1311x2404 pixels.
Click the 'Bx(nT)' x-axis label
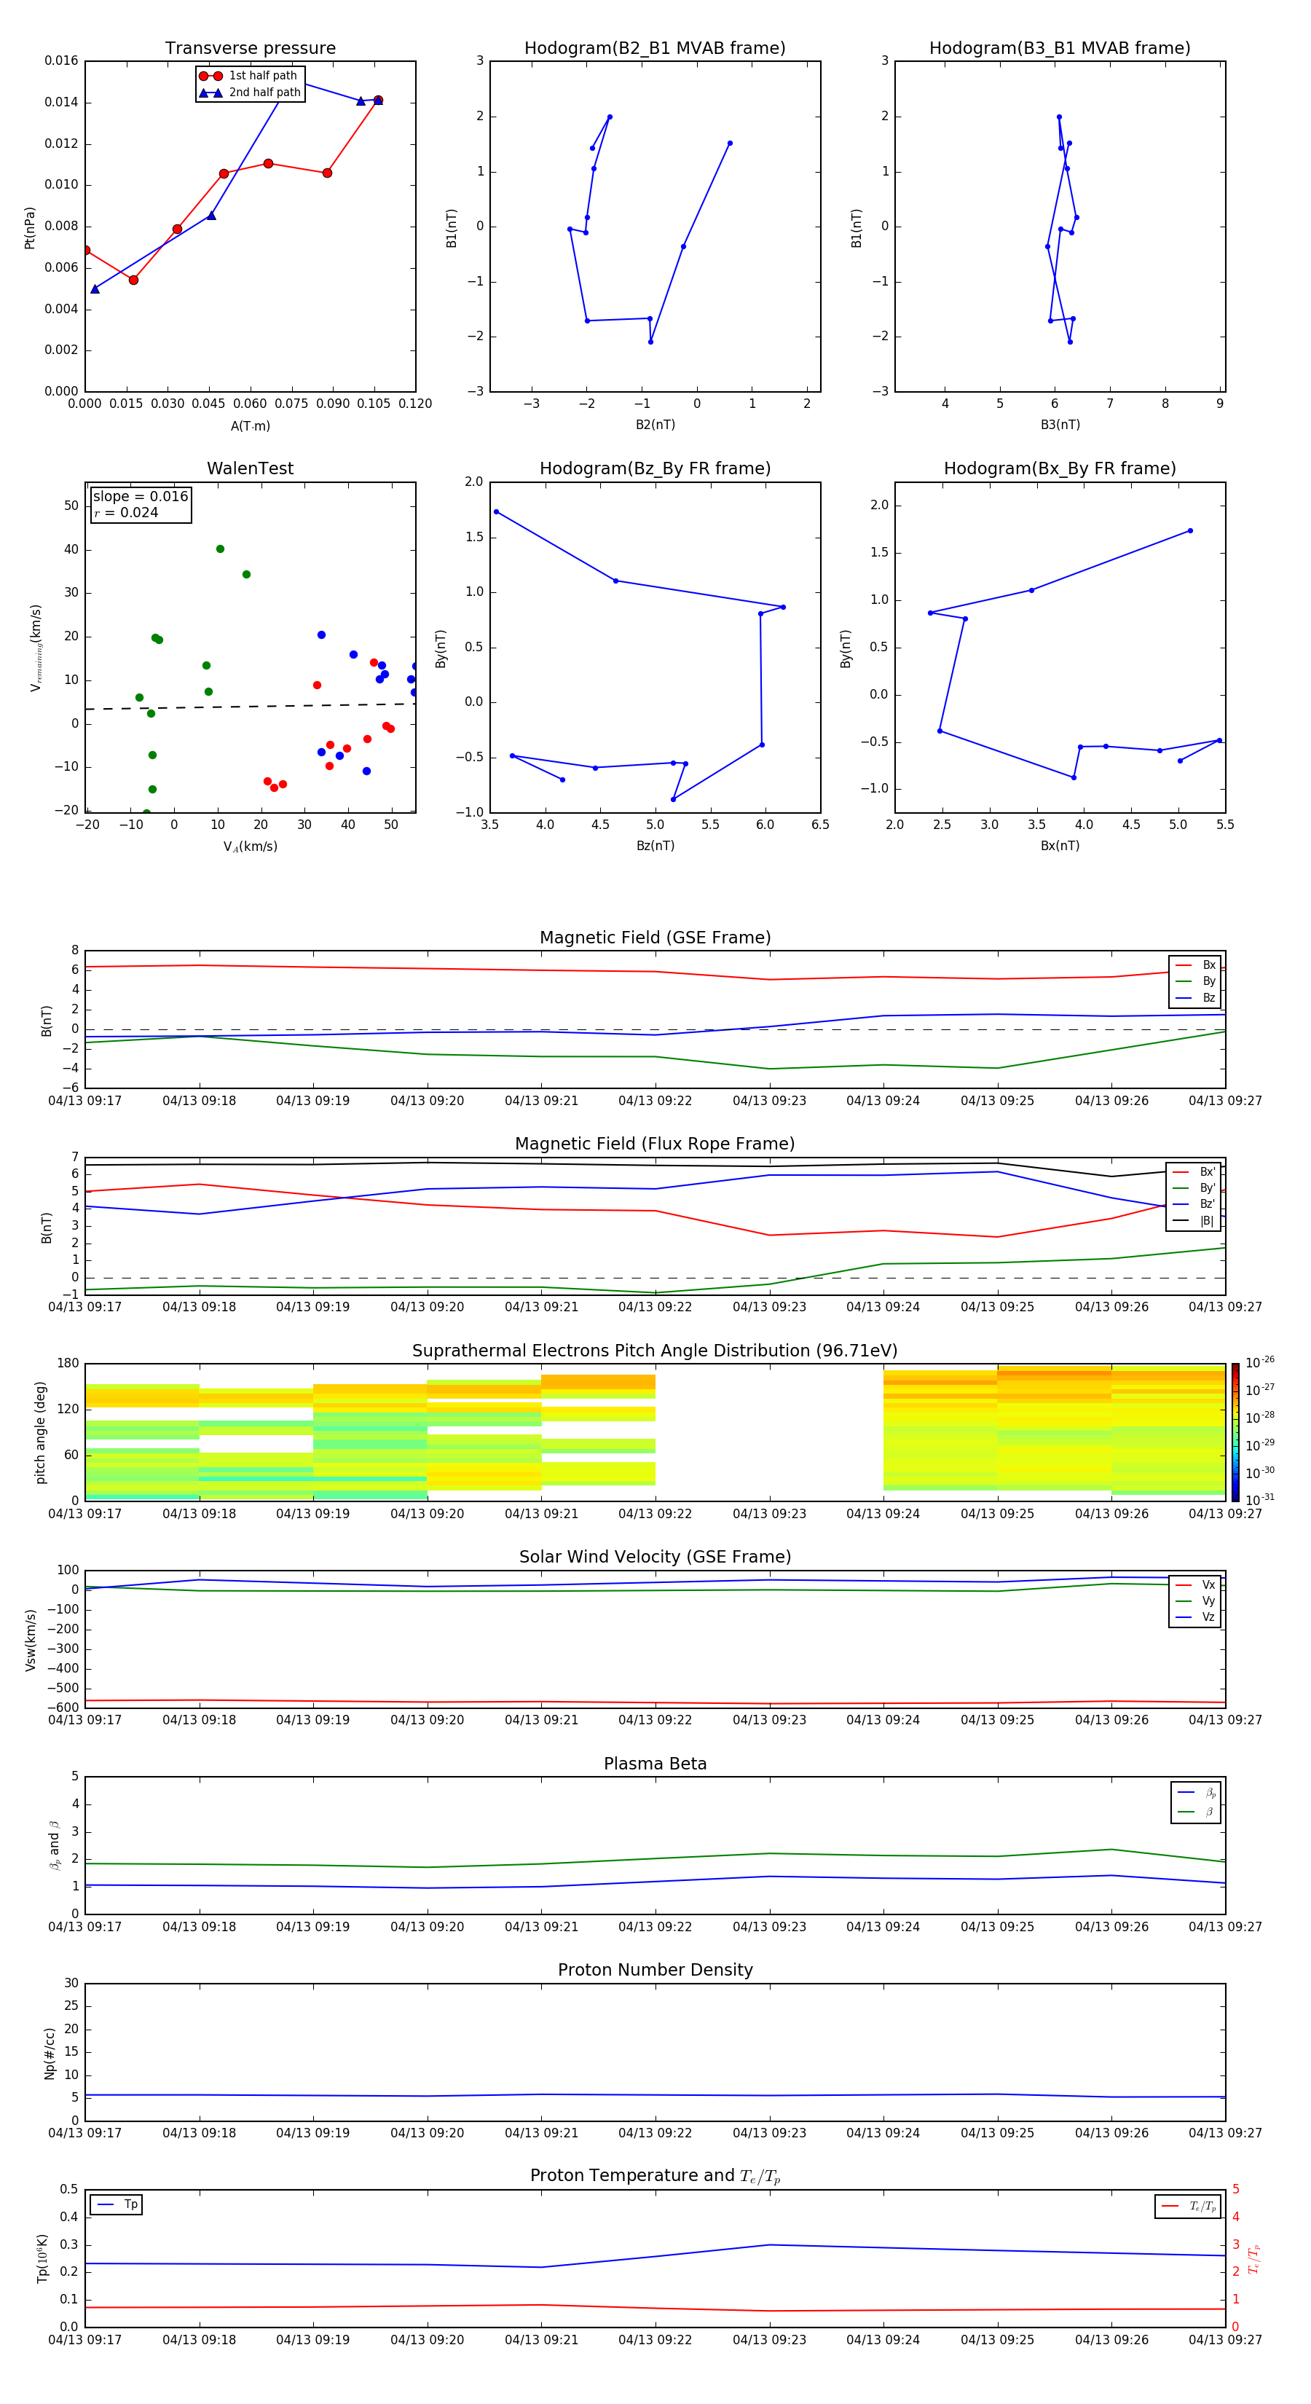coord(1060,846)
